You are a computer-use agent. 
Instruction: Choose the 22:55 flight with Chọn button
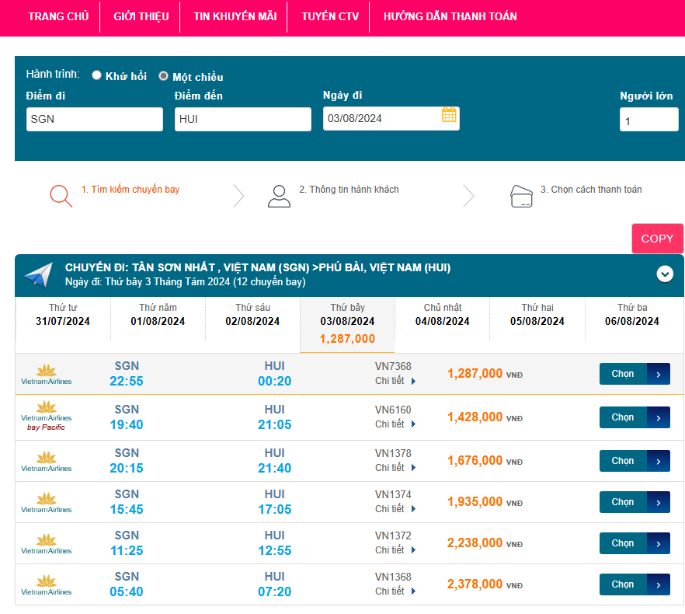[634, 374]
